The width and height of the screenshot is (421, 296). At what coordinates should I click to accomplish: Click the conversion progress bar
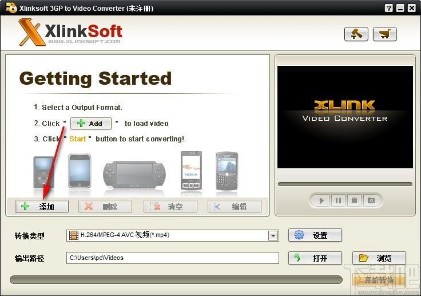point(176,279)
